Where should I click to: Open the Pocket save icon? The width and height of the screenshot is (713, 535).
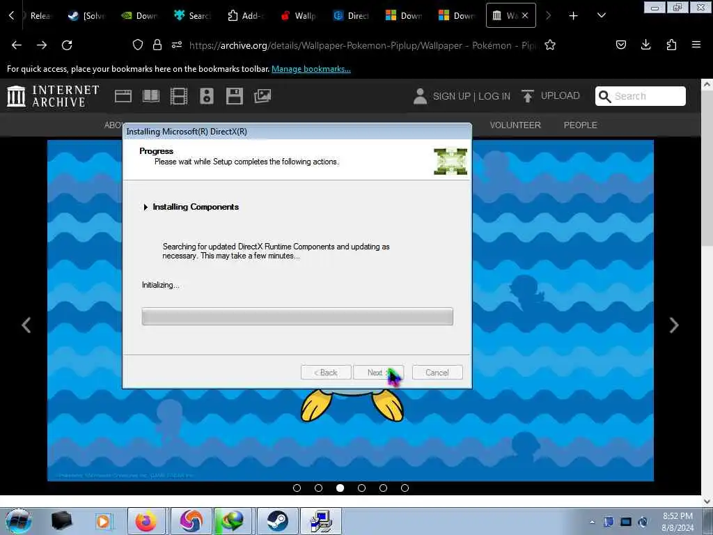pyautogui.click(x=621, y=45)
